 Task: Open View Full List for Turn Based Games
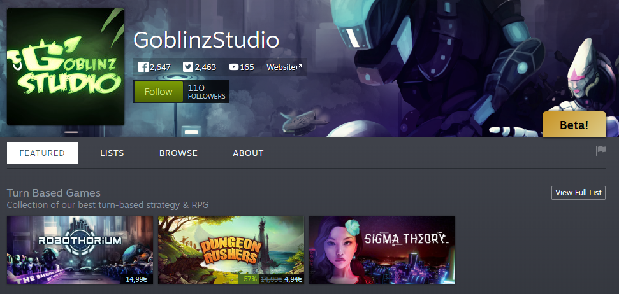point(578,193)
